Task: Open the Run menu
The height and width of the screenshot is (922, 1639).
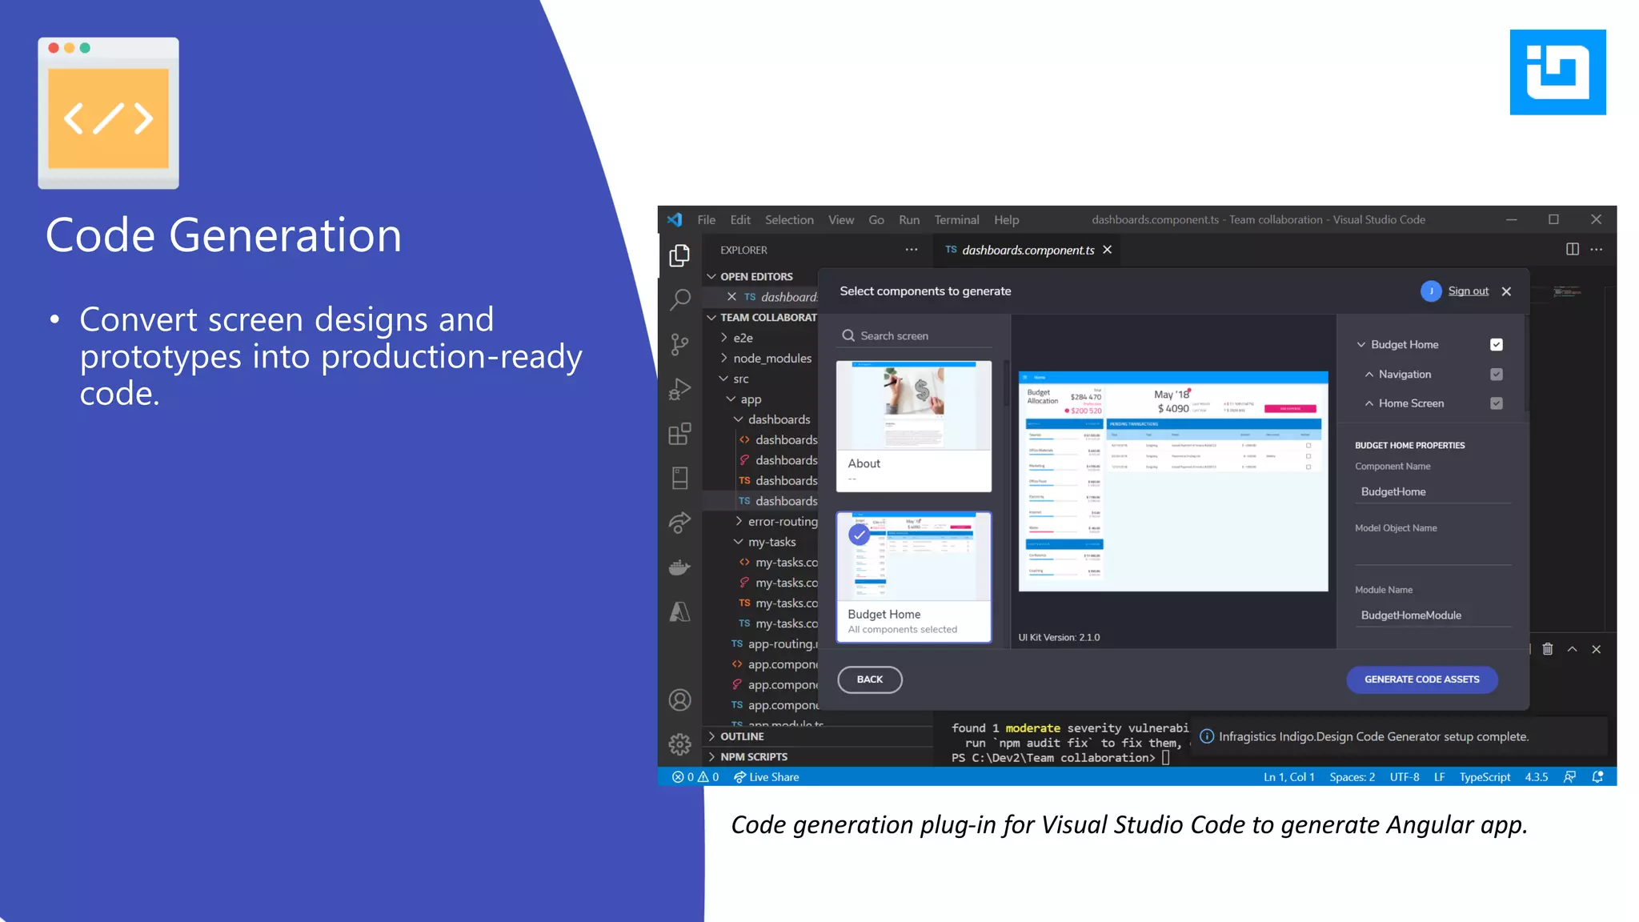Action: pyautogui.click(x=909, y=220)
